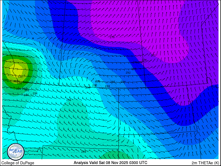221x166 pixels.
Task: Click the "2m THETAe (K)" product label
Action: coord(205,163)
